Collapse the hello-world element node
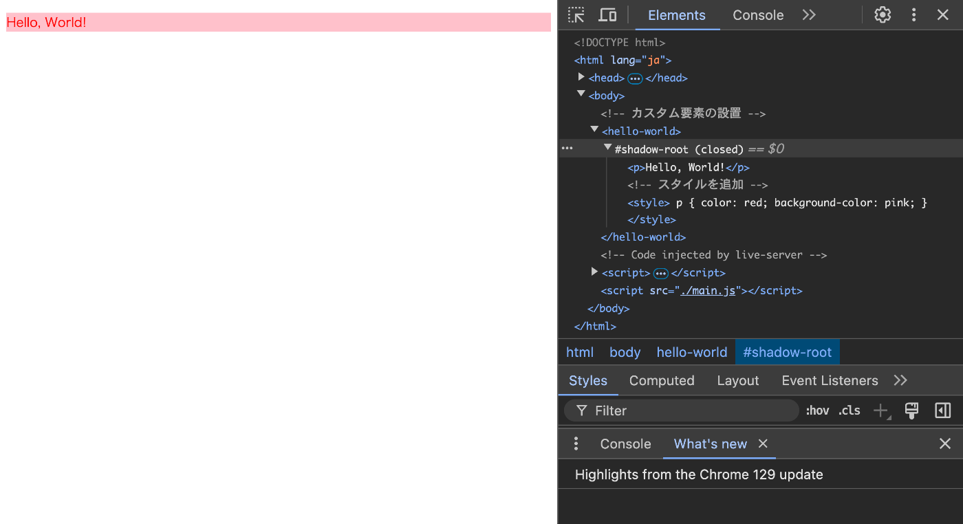Image resolution: width=963 pixels, height=524 pixels. (594, 129)
